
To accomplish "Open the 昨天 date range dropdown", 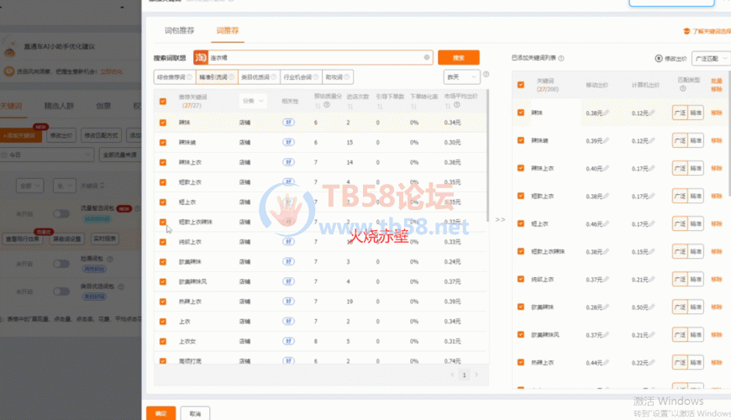I will click(x=462, y=76).
